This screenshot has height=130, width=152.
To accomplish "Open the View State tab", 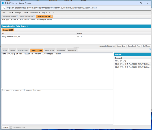I will (x=50, y=50).
